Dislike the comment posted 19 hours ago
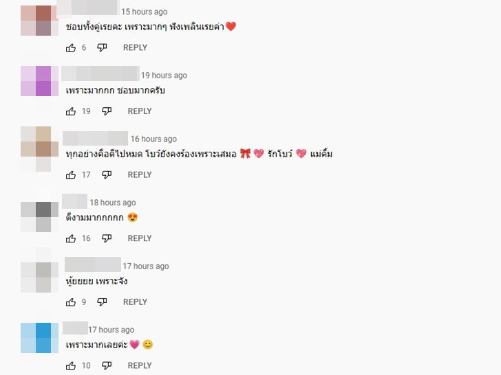 [107, 111]
